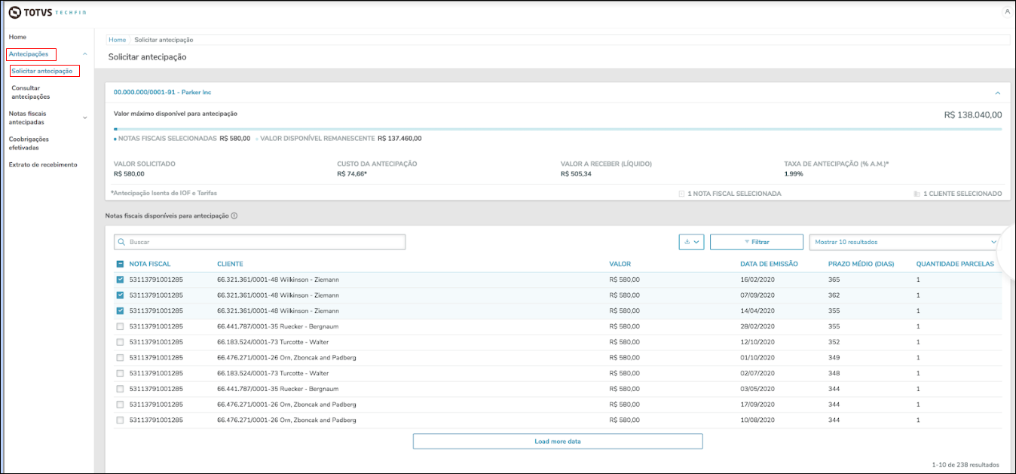Image resolution: width=1016 pixels, height=474 pixels.
Task: Open the Mostrar 10 resultados dropdown
Action: coord(906,242)
